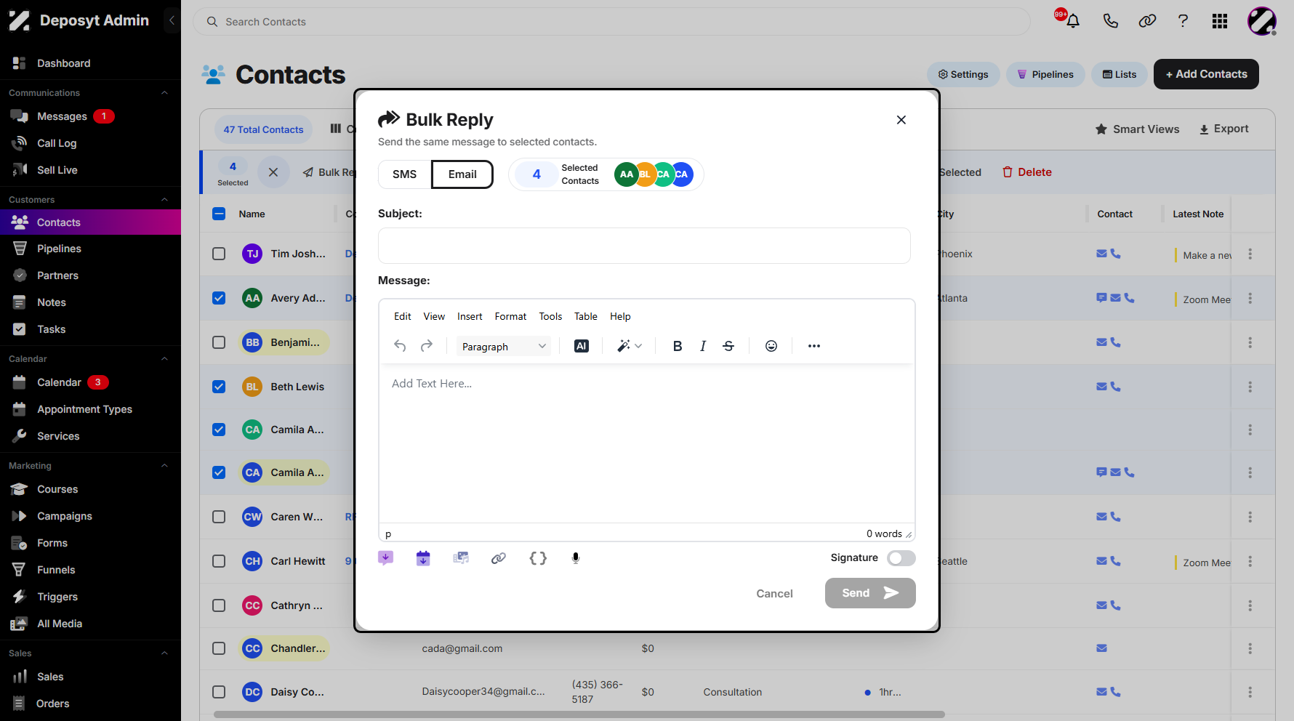This screenshot has height=721, width=1294.
Task: Click the microphone dictation icon
Action: point(576,558)
